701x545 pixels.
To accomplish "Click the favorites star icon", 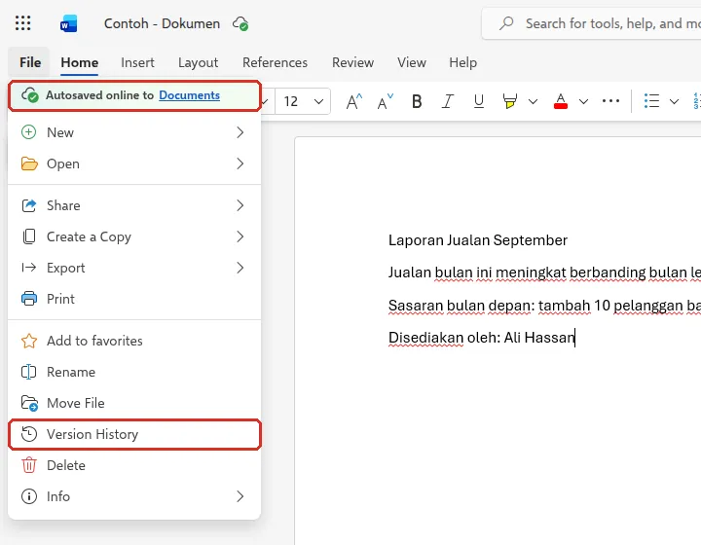I will (x=29, y=341).
